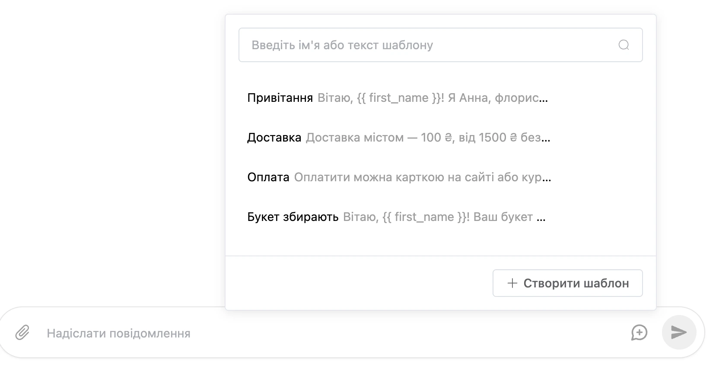
Task: Click the preview text 'Я Анна, флорис...'
Action: pyautogui.click(x=498, y=98)
